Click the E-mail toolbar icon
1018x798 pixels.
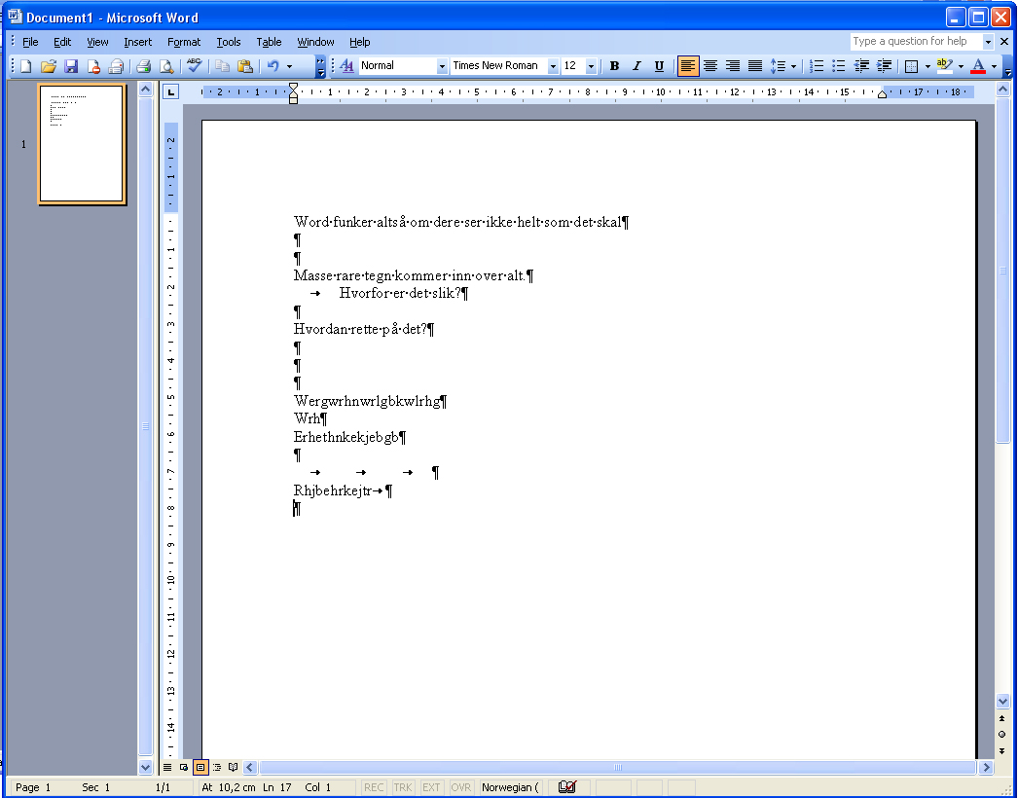(116, 65)
